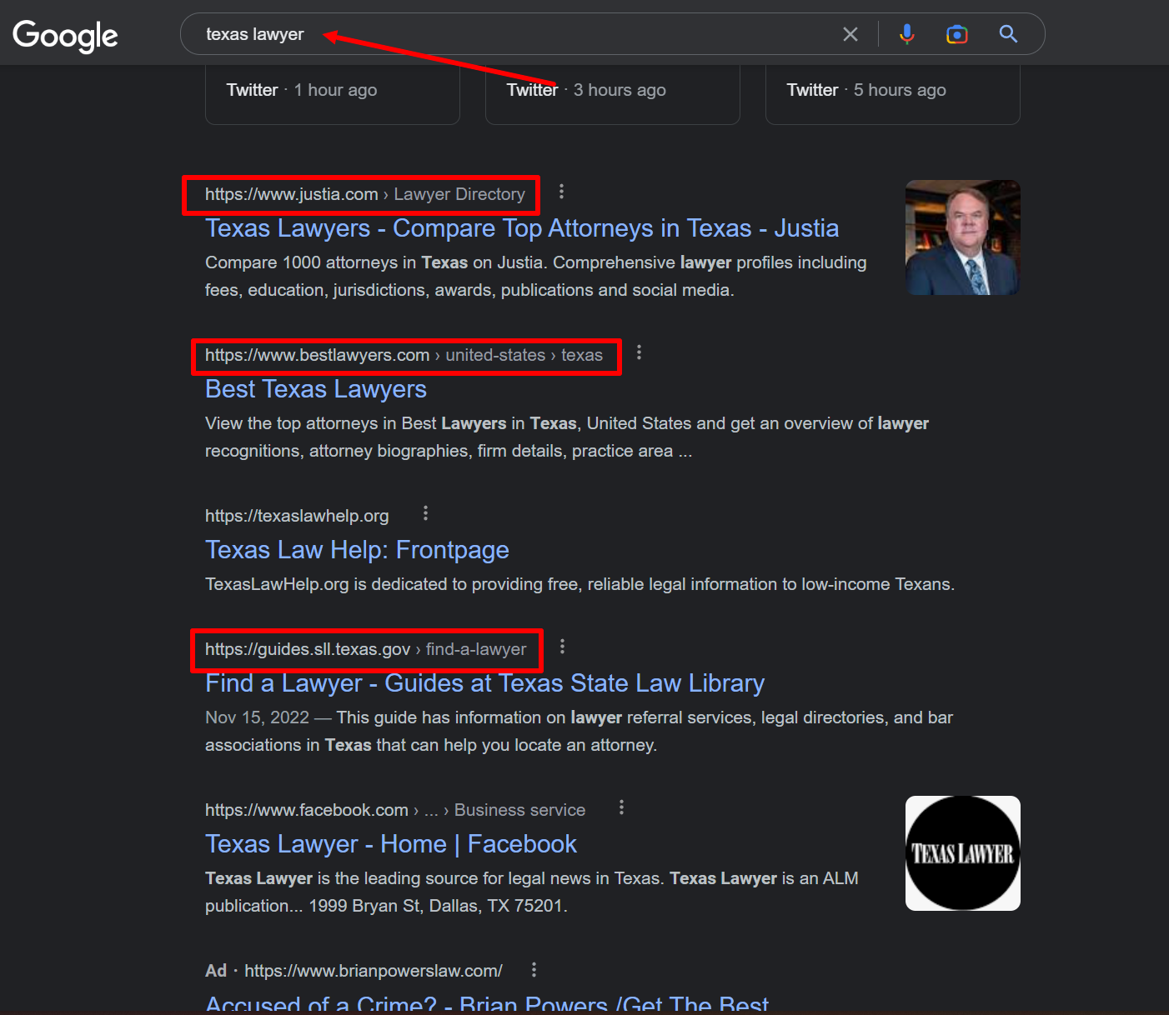Click the justia.com Lawyer Directory URL
Screen dimensions: 1169x1015
[x=365, y=194]
